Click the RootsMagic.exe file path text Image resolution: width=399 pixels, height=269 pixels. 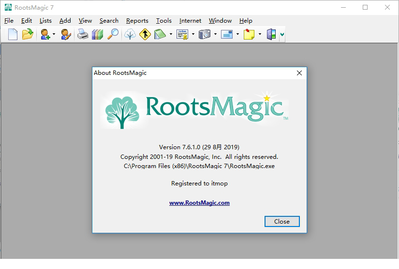coord(199,166)
